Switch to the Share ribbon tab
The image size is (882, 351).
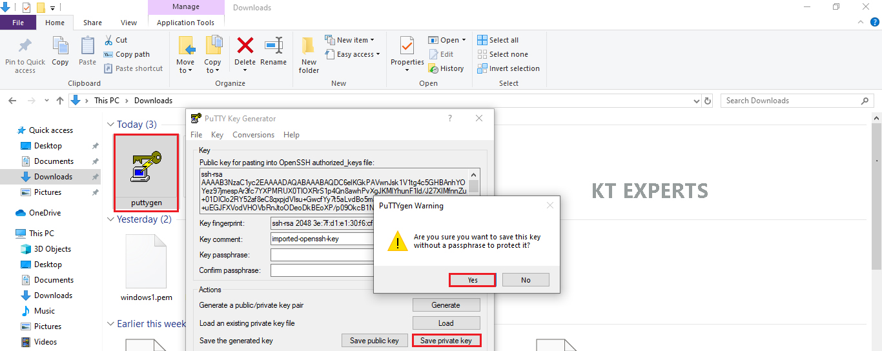[92, 23]
